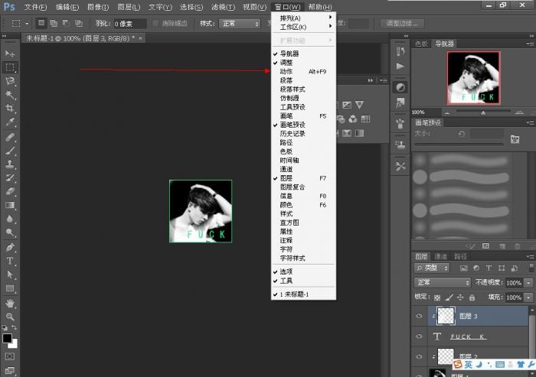This screenshot has width=536, height=377.
Task: Select the Rectangle shape tool
Action: point(10,288)
